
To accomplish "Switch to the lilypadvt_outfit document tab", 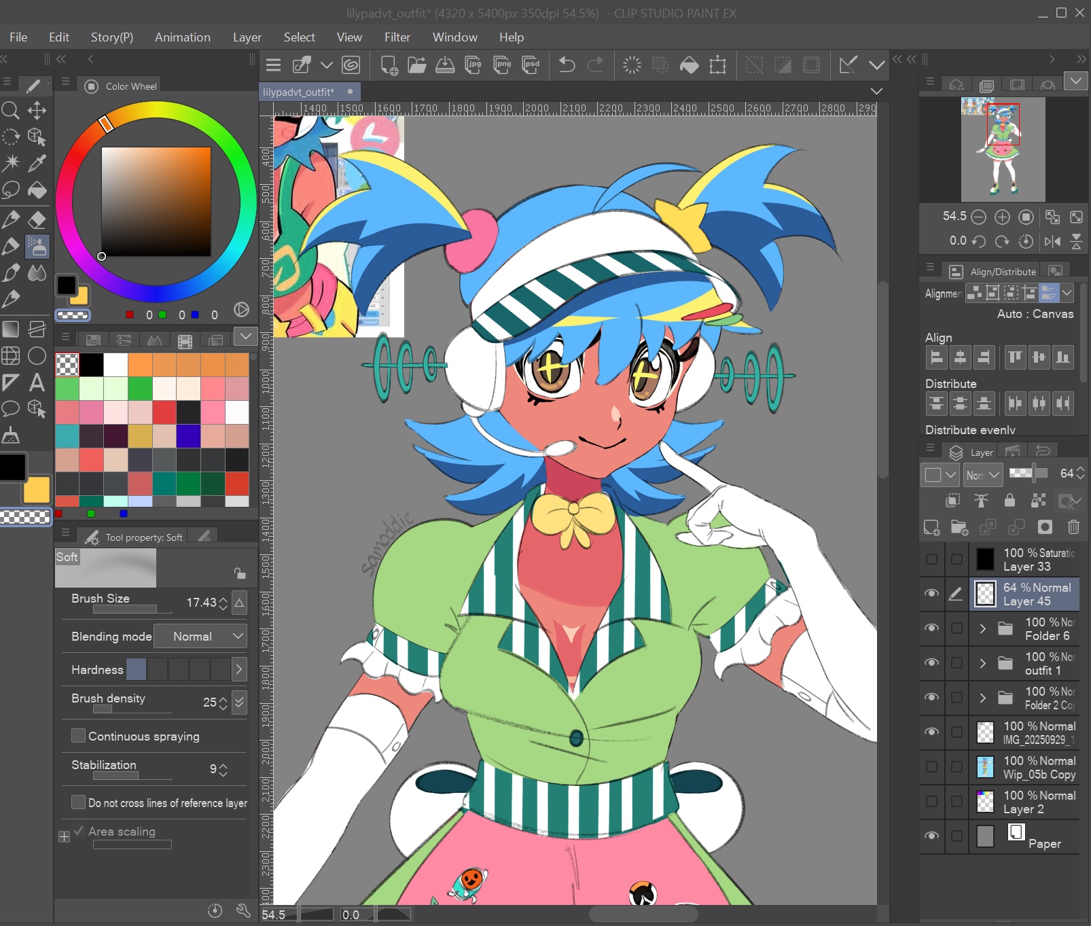I will [x=299, y=92].
